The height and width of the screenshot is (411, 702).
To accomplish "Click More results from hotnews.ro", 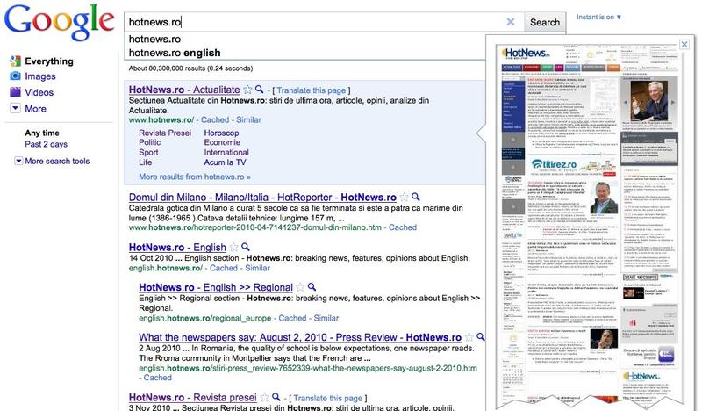I will [x=195, y=177].
